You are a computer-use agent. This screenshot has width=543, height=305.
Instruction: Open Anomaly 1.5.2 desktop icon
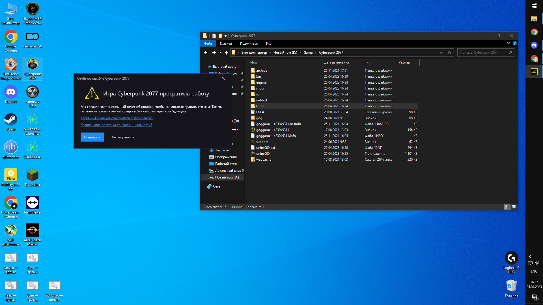tap(33, 97)
